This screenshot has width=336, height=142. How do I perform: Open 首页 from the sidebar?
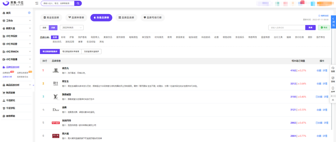pos(8,13)
